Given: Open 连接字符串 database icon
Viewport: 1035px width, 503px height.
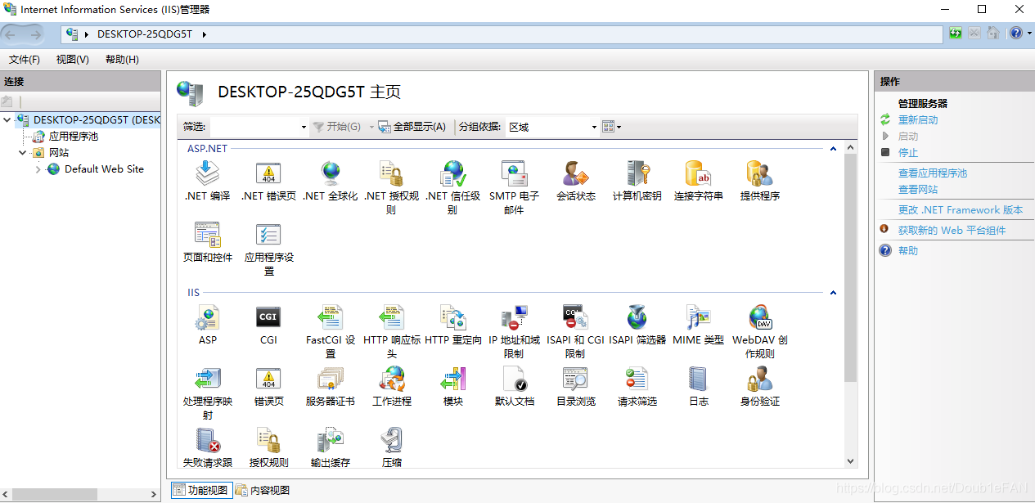Looking at the screenshot, I should point(698,173).
